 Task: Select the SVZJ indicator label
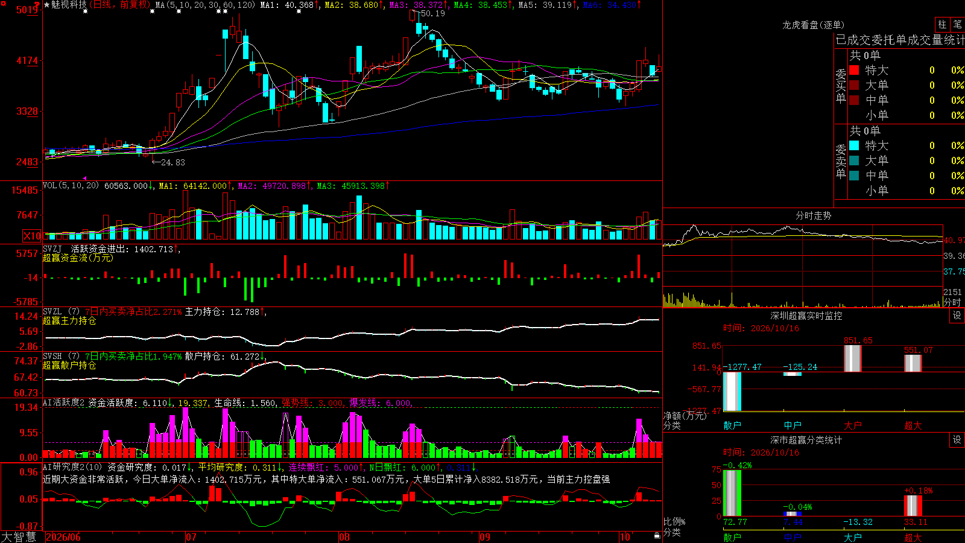[x=52, y=249]
